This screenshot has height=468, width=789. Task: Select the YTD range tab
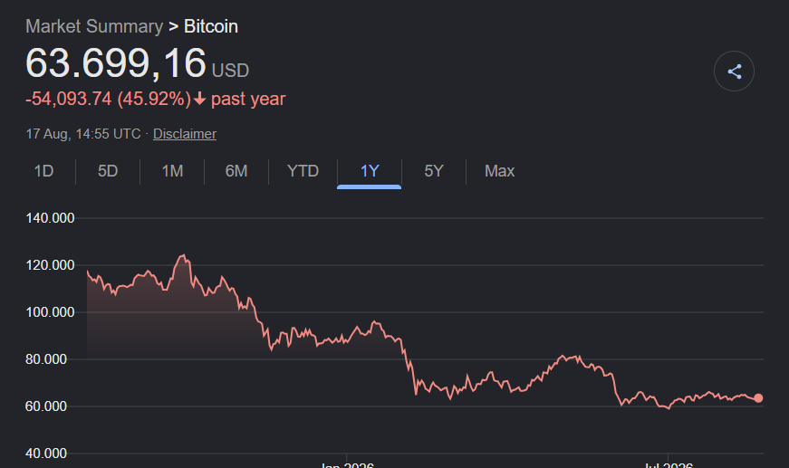coord(303,171)
